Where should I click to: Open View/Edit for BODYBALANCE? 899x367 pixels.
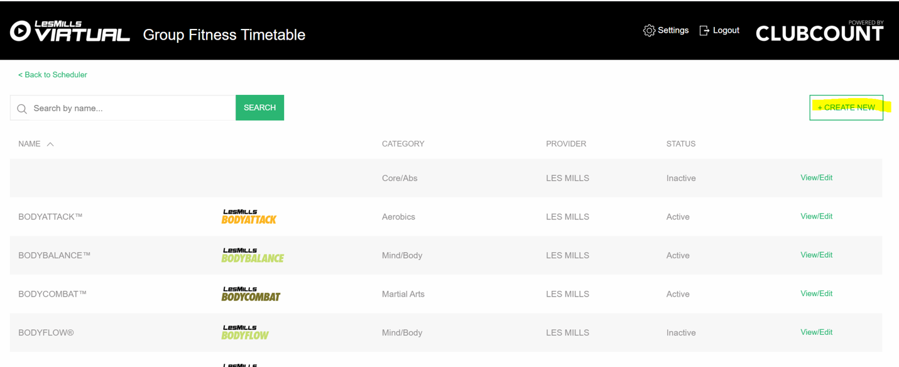[816, 255]
